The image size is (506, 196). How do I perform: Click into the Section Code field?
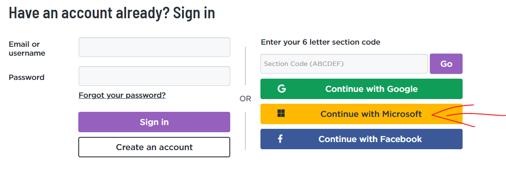pos(344,64)
